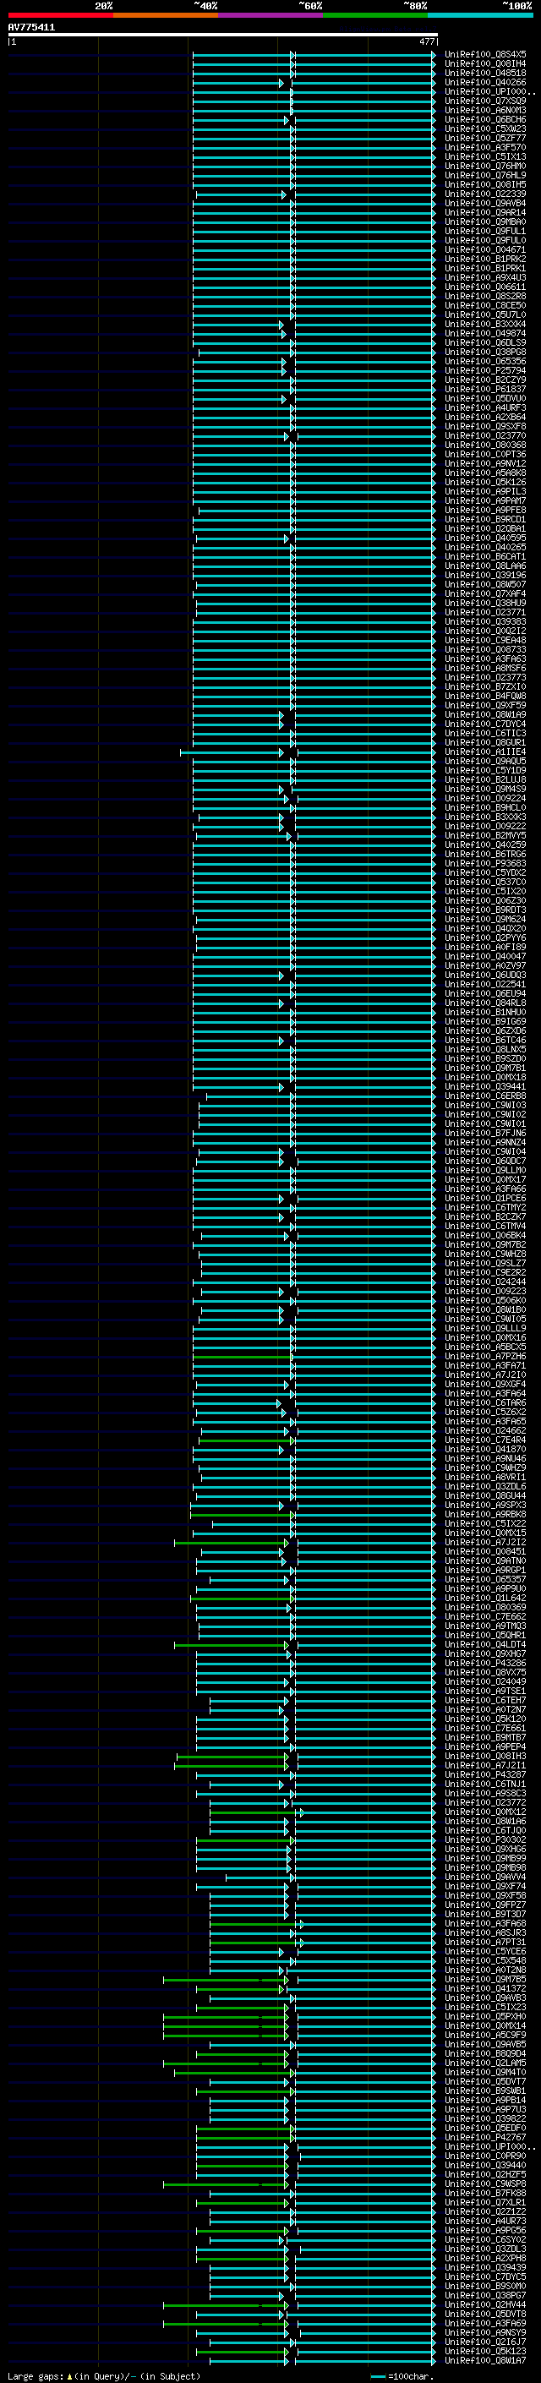Click the orange ~40% identity legend segment
Screen dimensions: 541x2383
(166, 16)
